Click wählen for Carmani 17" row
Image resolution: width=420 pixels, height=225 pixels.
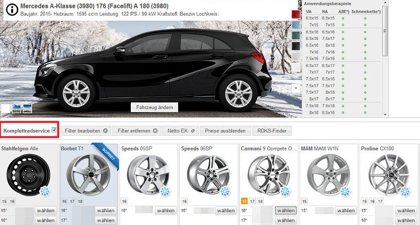coord(286,220)
